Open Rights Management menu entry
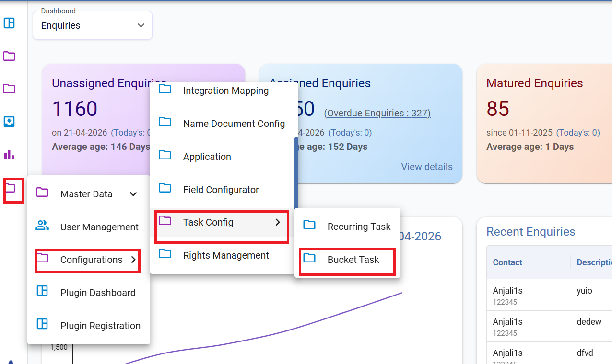This screenshot has width=612, height=364. [x=221, y=255]
